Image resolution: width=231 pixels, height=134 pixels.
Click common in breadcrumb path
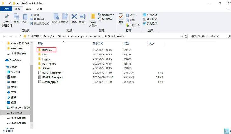[94, 36]
